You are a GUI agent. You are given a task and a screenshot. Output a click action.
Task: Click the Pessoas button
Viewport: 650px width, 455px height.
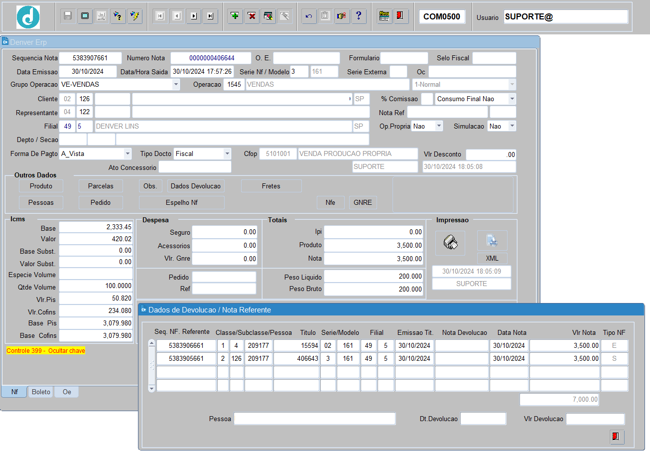click(41, 202)
